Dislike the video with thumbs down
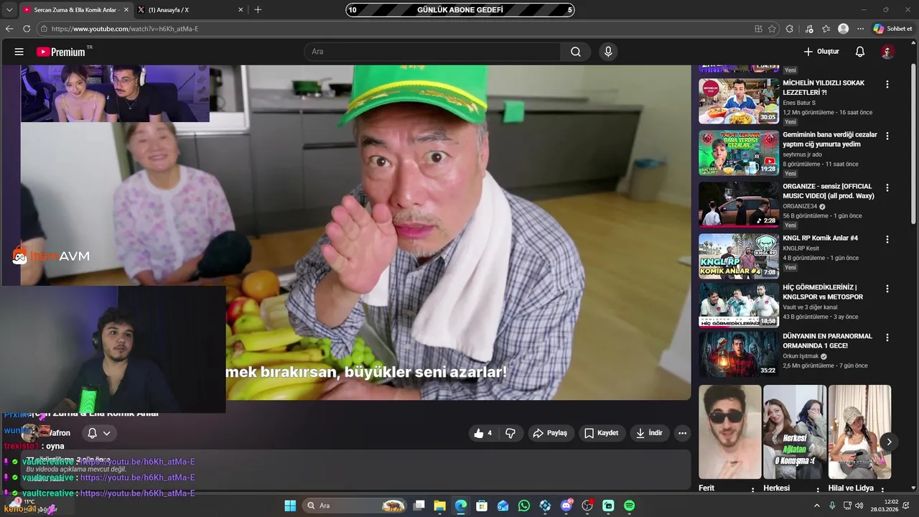 tap(510, 433)
